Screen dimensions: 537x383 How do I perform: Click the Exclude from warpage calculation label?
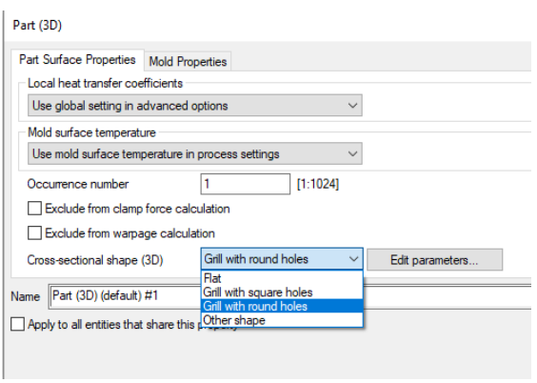click(129, 233)
